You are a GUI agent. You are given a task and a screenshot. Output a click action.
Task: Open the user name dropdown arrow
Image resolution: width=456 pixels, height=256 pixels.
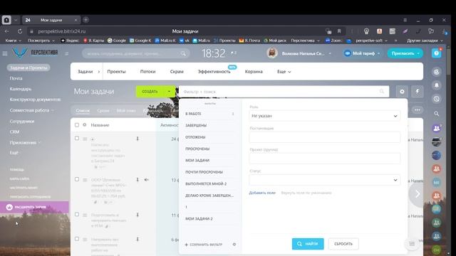330,53
